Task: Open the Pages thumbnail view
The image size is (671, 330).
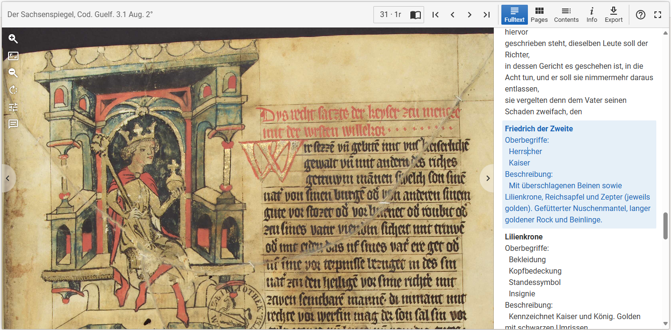Action: [539, 15]
